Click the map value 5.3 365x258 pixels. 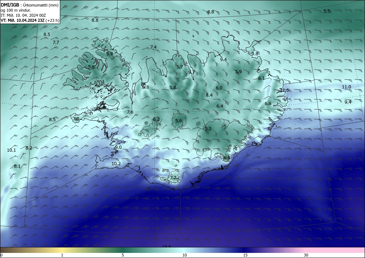coord(208,129)
